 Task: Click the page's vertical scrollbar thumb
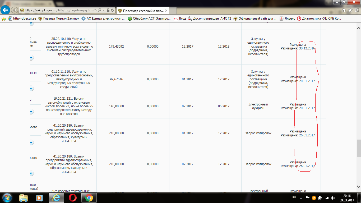coord(358,148)
